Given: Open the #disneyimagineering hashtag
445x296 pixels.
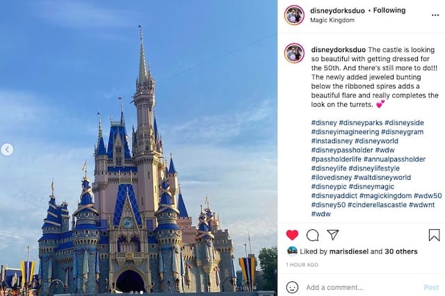Looking at the screenshot, I should (345, 132).
